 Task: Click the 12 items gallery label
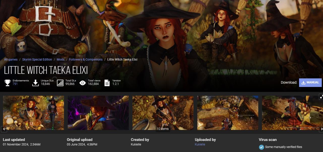(163, 129)
